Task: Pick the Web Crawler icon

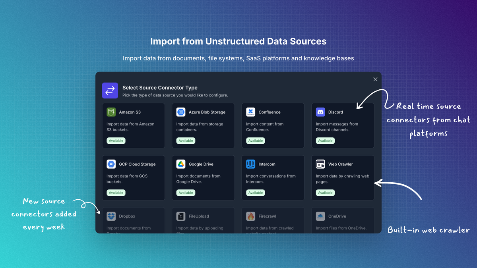Action: pyautogui.click(x=320, y=164)
